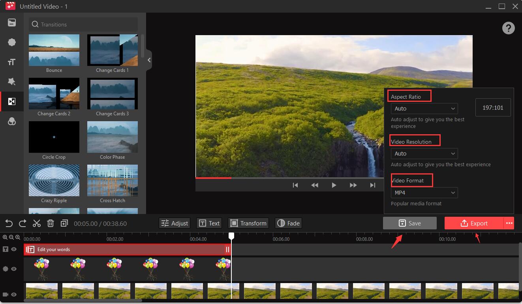The height and width of the screenshot is (304, 522).
Task: Select the Crazy Ripple transition thumbnail
Action: coord(54,180)
